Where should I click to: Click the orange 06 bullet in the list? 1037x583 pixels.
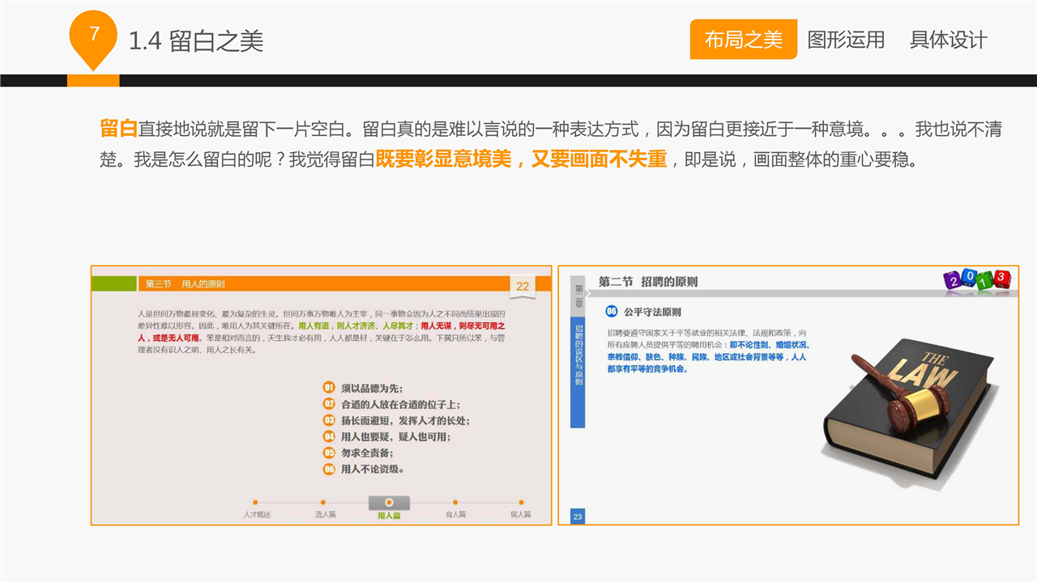coord(329,469)
